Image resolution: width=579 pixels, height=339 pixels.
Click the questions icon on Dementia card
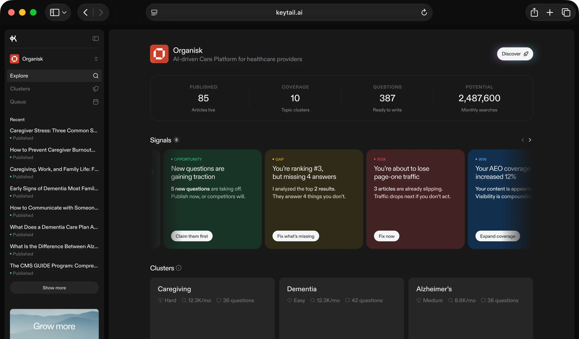point(347,300)
